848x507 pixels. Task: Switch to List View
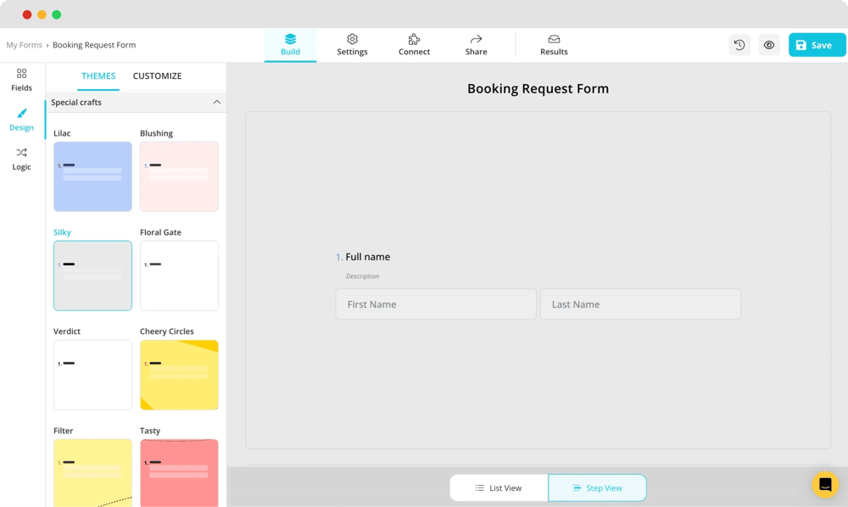[499, 487]
